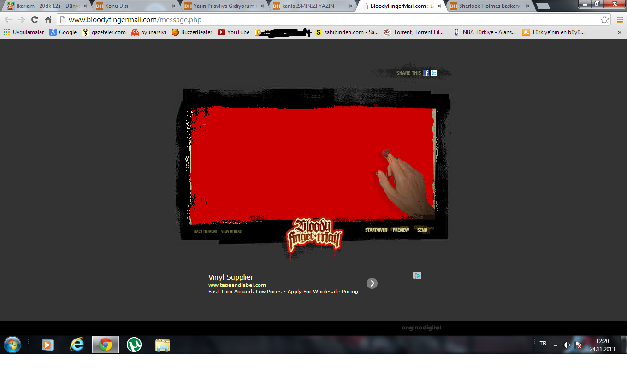Click the AdChoices icon on the ad
The height and width of the screenshot is (392, 627).
pyautogui.click(x=417, y=275)
